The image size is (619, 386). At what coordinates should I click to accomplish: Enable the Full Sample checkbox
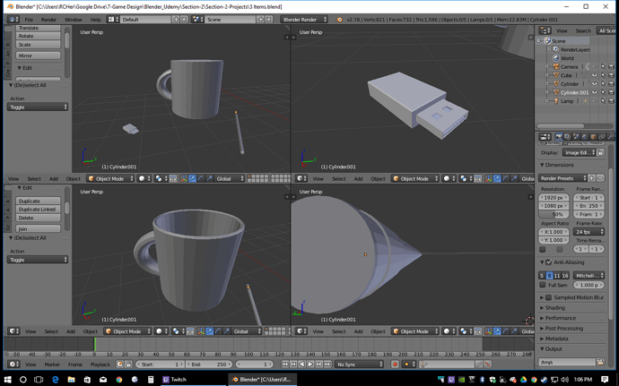pos(543,285)
